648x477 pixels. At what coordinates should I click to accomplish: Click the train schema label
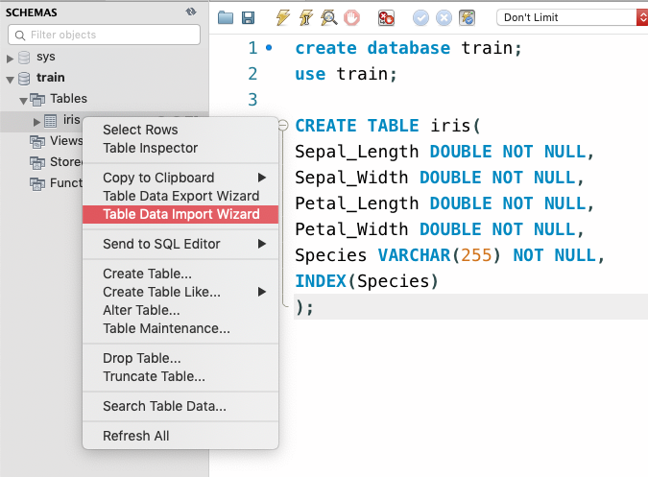point(51,77)
